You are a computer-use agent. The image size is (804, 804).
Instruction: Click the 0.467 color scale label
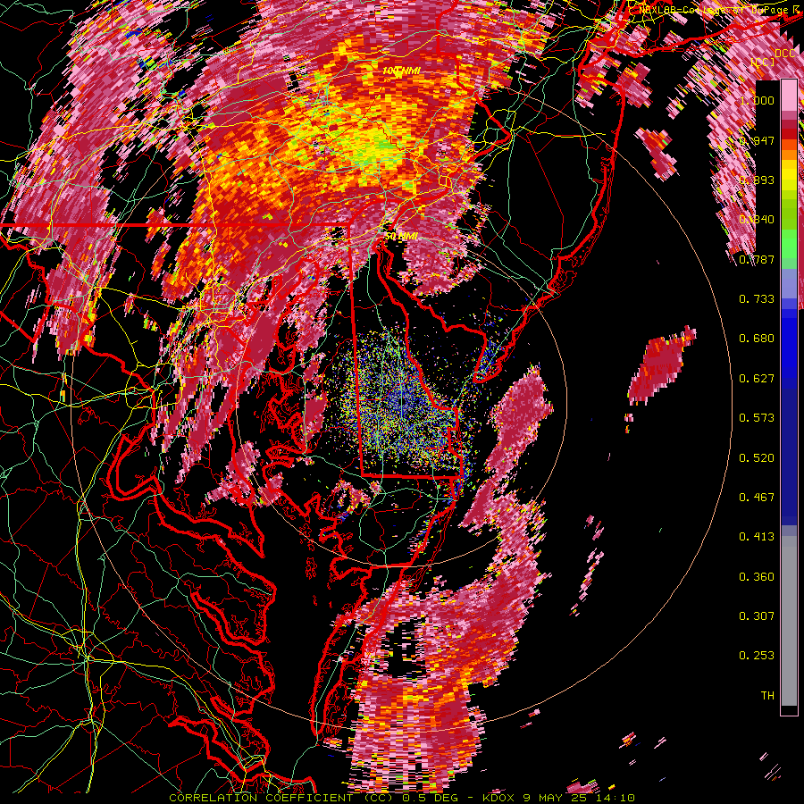(x=757, y=498)
